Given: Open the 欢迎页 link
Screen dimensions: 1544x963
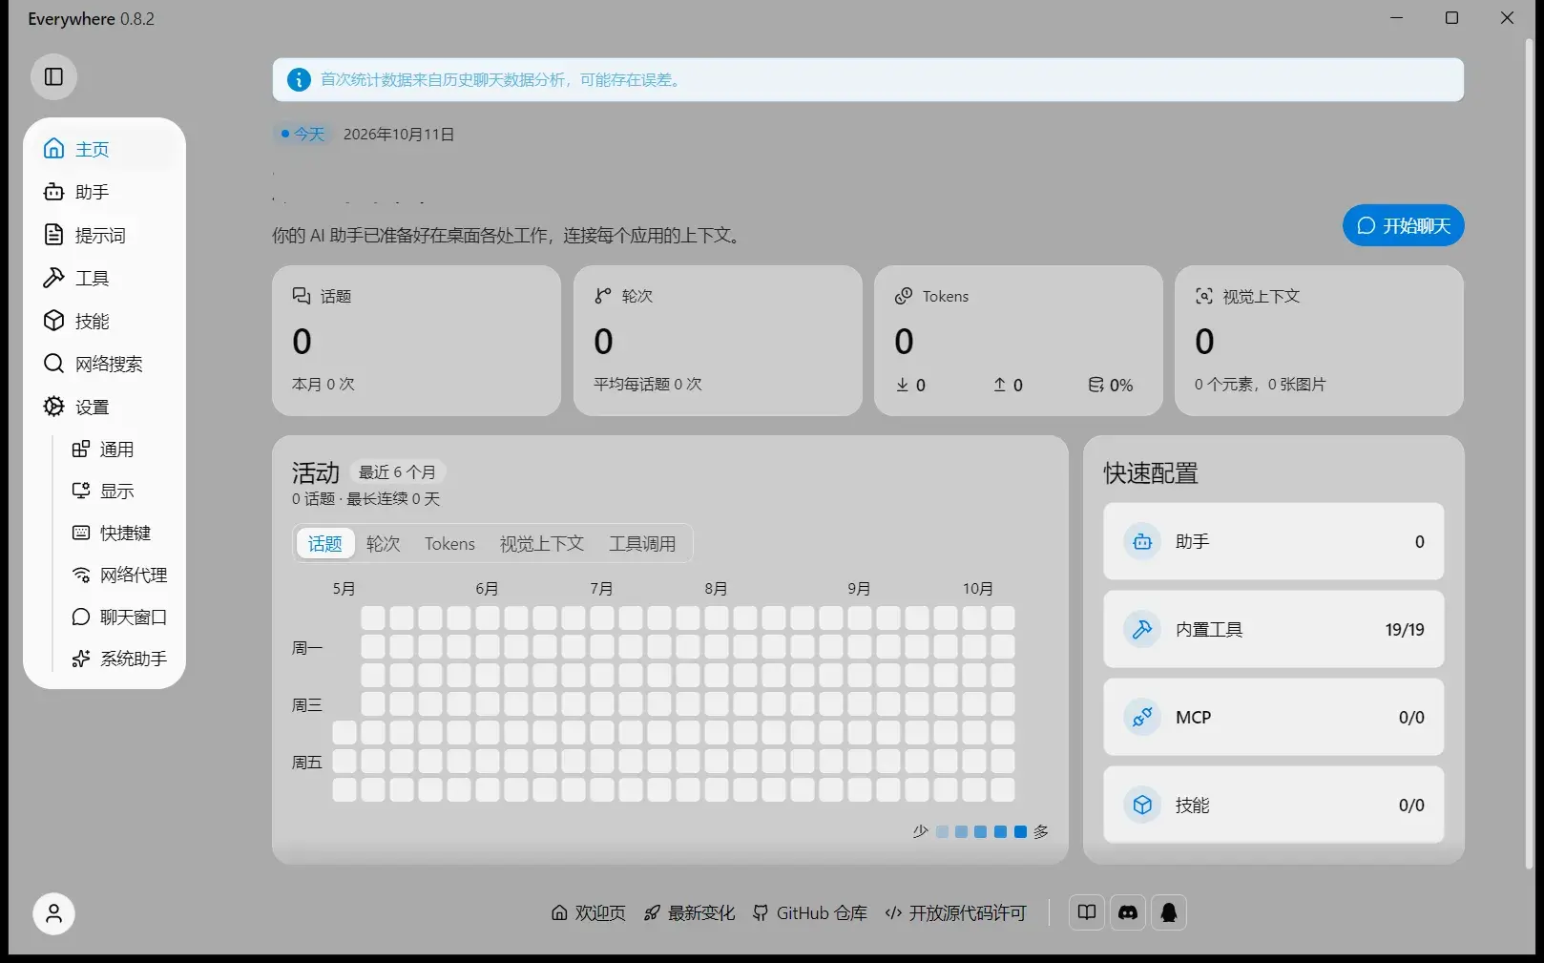Looking at the screenshot, I should pyautogui.click(x=589, y=912).
